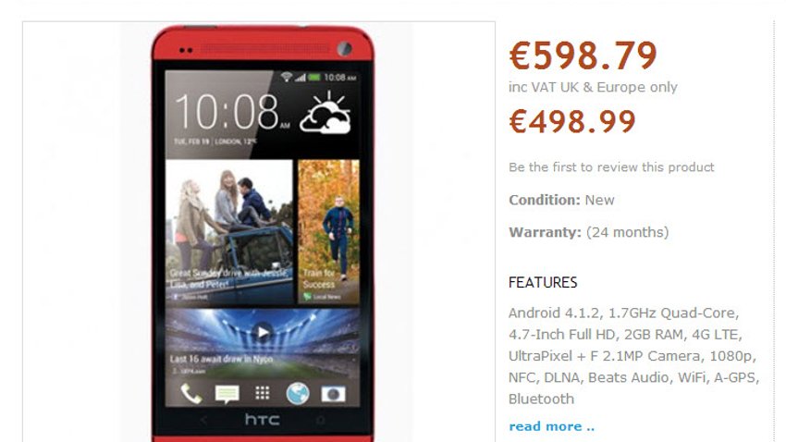Open the messages icon on phone dock

click(x=227, y=395)
